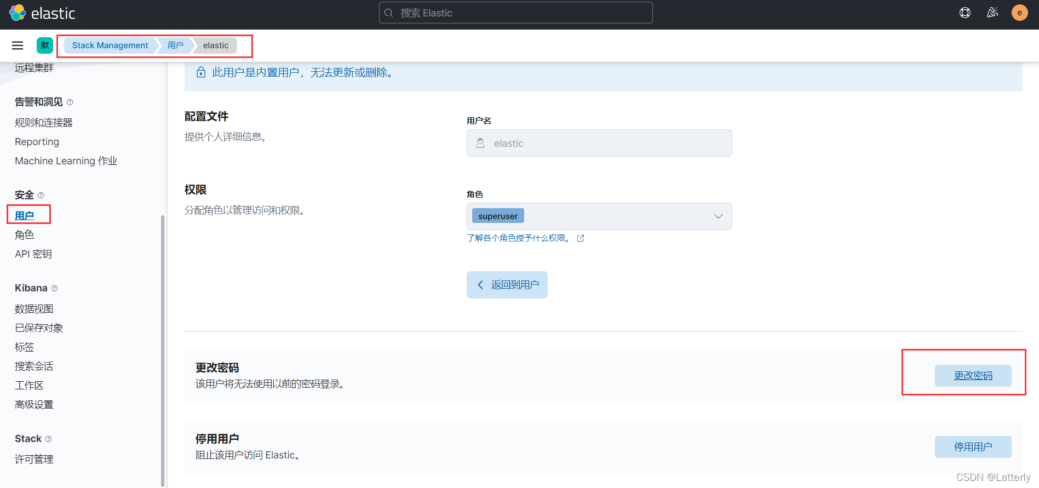The width and height of the screenshot is (1039, 488).
Task: Click the info icon next to Kibana
Action: [x=54, y=289]
